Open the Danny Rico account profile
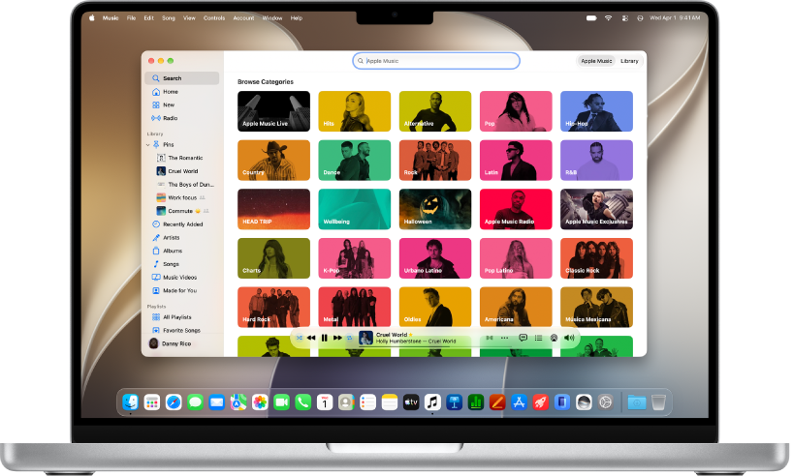 point(171,343)
